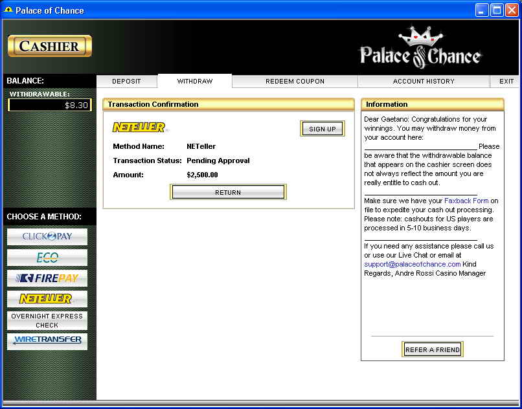Click the Choose A Method heading

[x=44, y=217]
